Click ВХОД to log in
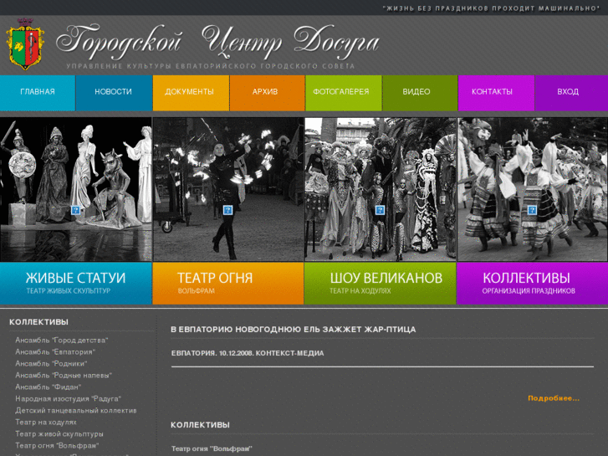This screenshot has height=456, width=608. pos(571,92)
